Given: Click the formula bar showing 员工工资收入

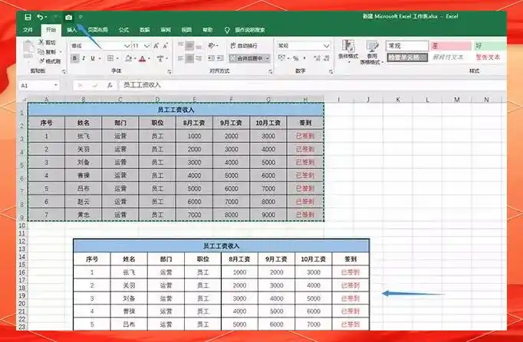Looking at the screenshot, I should click(312, 86).
